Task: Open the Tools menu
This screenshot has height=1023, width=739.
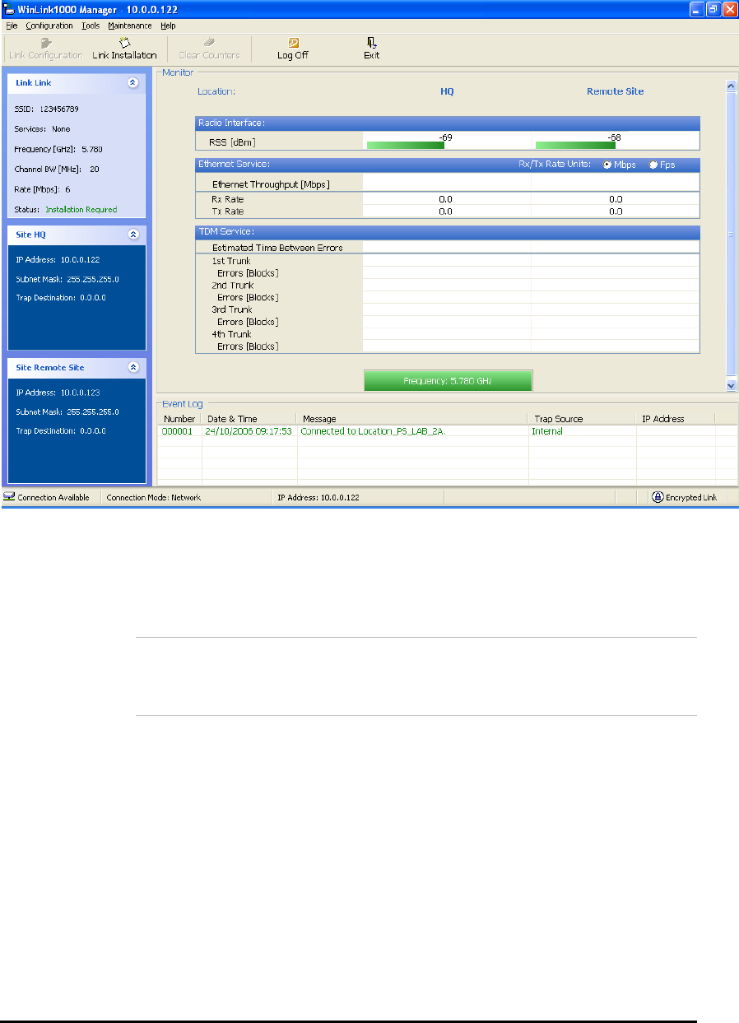Action: (x=91, y=26)
